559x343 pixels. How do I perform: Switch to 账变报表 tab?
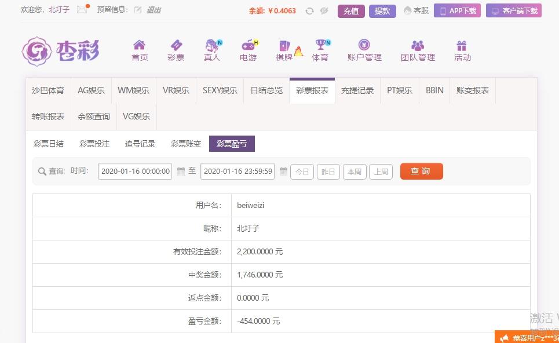click(473, 90)
